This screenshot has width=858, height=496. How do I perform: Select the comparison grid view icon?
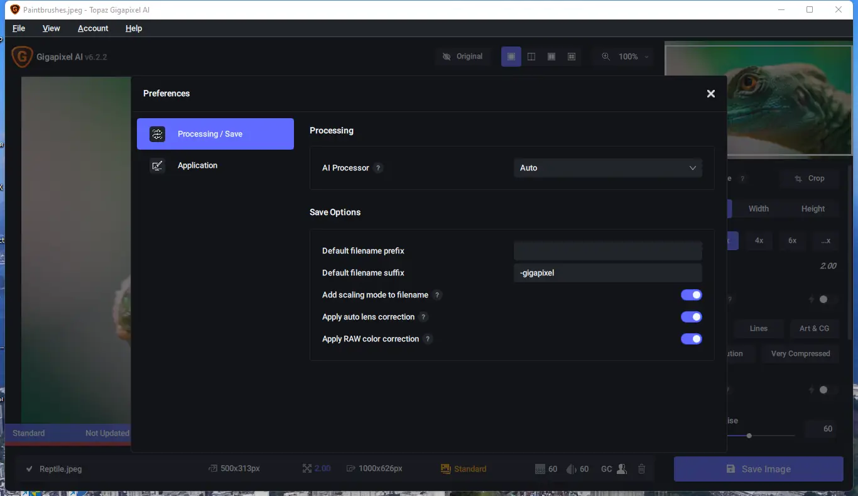coord(572,57)
